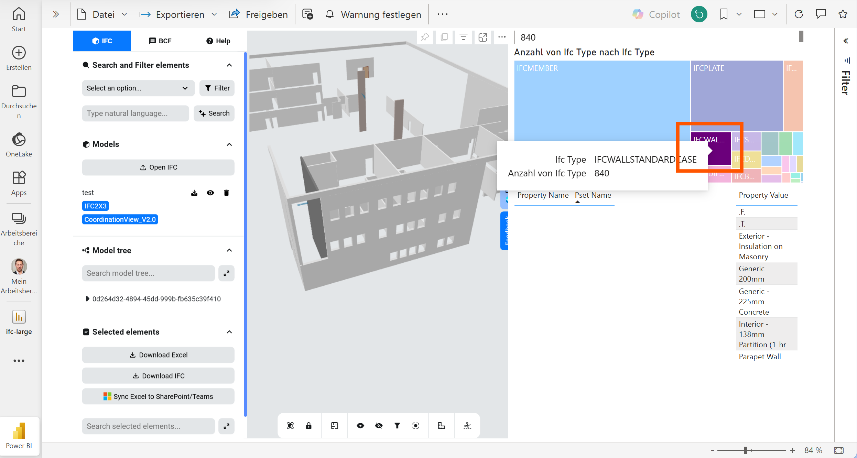
Task: Open Apps in left navigation
Action: [19, 183]
